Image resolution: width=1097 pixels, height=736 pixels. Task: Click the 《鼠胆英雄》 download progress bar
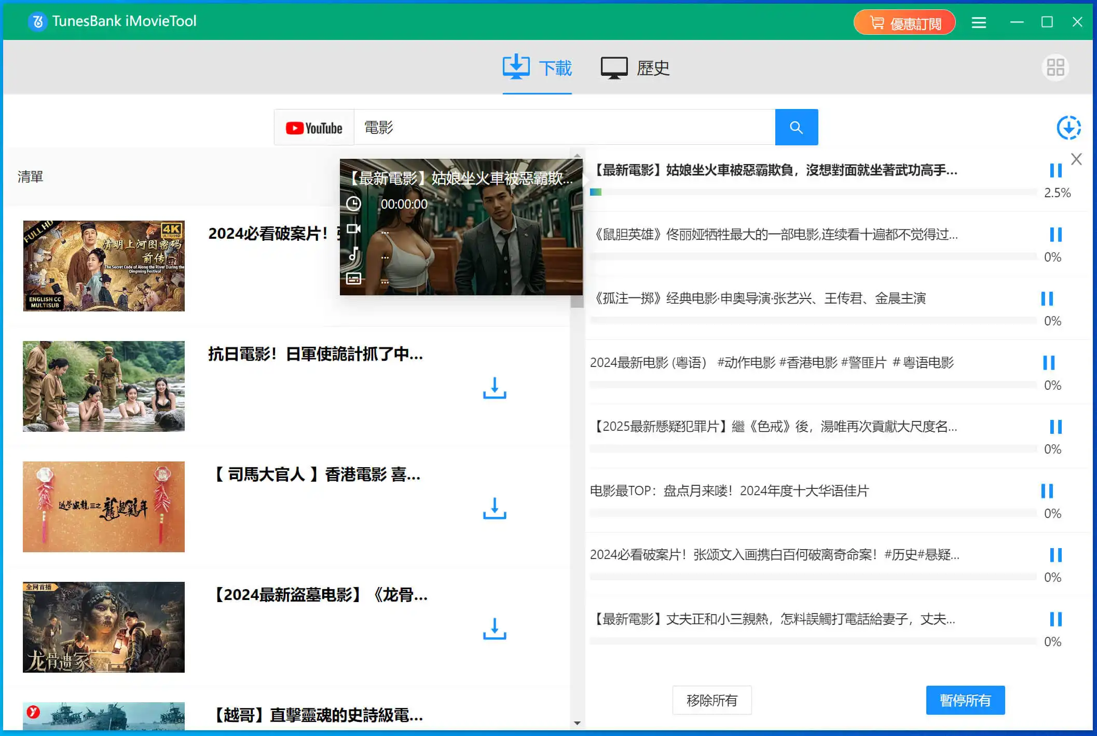tap(813, 256)
